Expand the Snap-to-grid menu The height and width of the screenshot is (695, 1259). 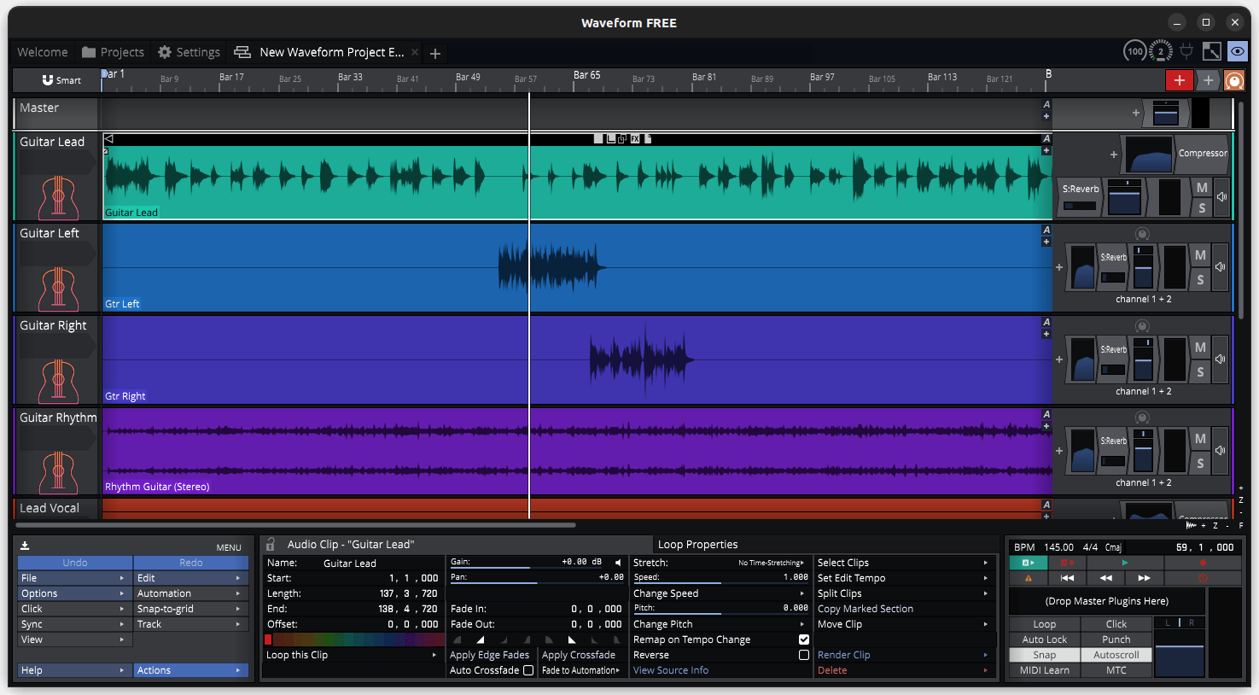(190, 609)
